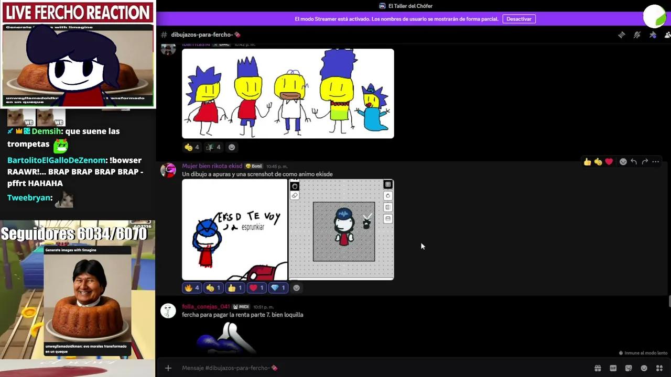Click the 10:45 p. m. timestamp
The height and width of the screenshot is (377, 671).
277,167
